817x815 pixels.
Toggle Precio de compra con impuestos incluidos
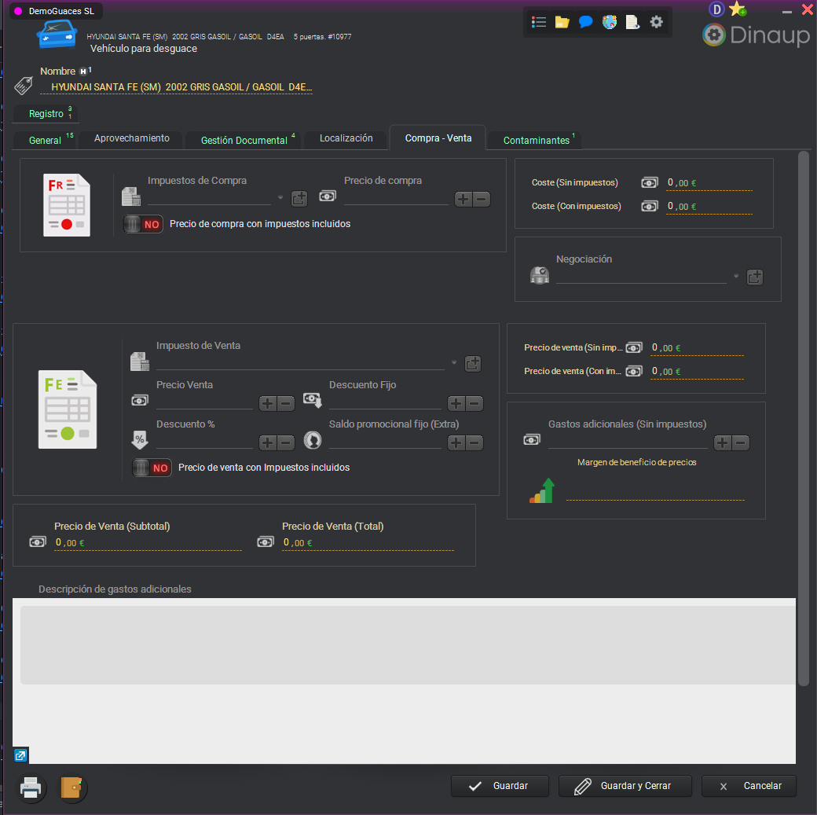tap(143, 224)
